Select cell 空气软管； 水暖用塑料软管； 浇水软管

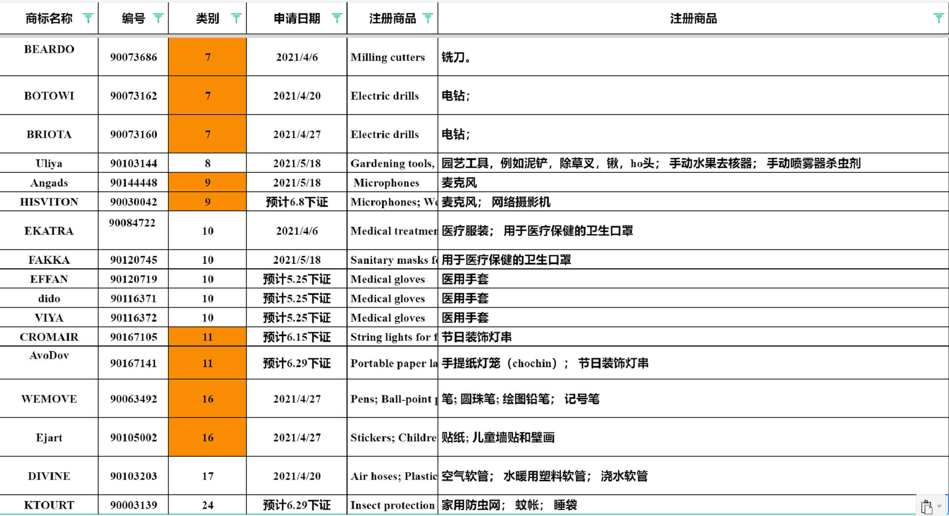pyautogui.click(x=693, y=476)
